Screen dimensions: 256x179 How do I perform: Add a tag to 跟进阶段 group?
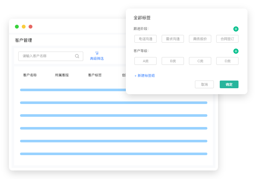pos(236,29)
